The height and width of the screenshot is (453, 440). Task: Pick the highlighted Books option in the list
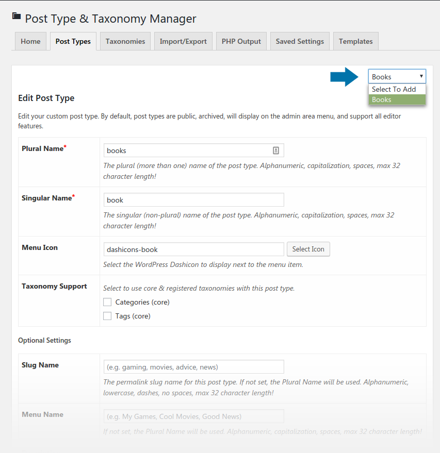pyautogui.click(x=397, y=99)
